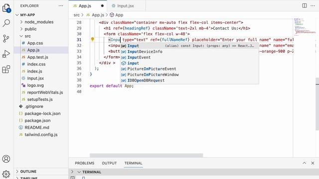Click the editor vertical scrollbar thumb
This screenshot has width=319, height=179.
tap(317, 104)
